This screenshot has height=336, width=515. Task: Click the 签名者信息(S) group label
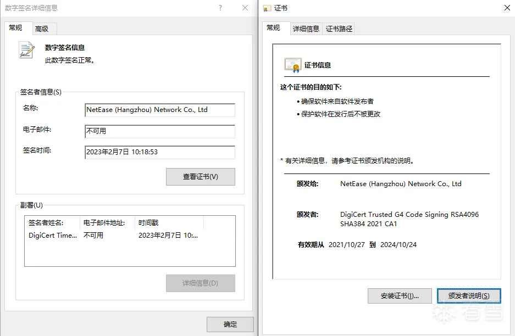tap(41, 92)
